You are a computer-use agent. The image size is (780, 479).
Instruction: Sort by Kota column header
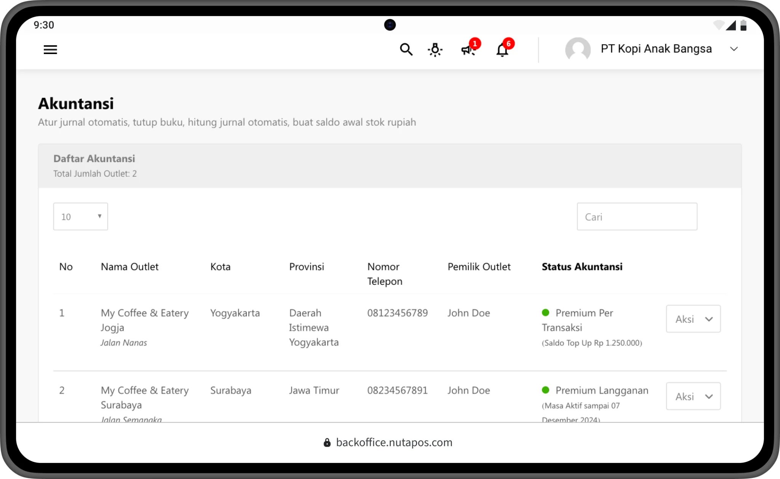[220, 267]
